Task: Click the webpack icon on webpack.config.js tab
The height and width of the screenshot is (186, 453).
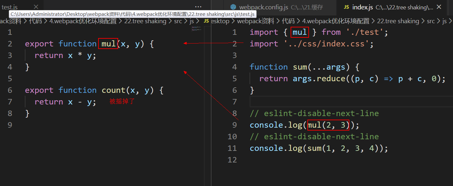Action: coord(233,7)
